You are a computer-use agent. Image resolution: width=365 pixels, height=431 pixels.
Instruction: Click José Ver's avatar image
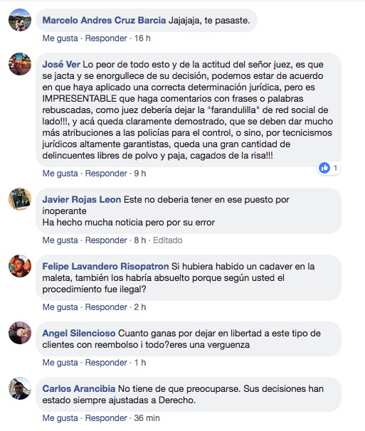20,64
